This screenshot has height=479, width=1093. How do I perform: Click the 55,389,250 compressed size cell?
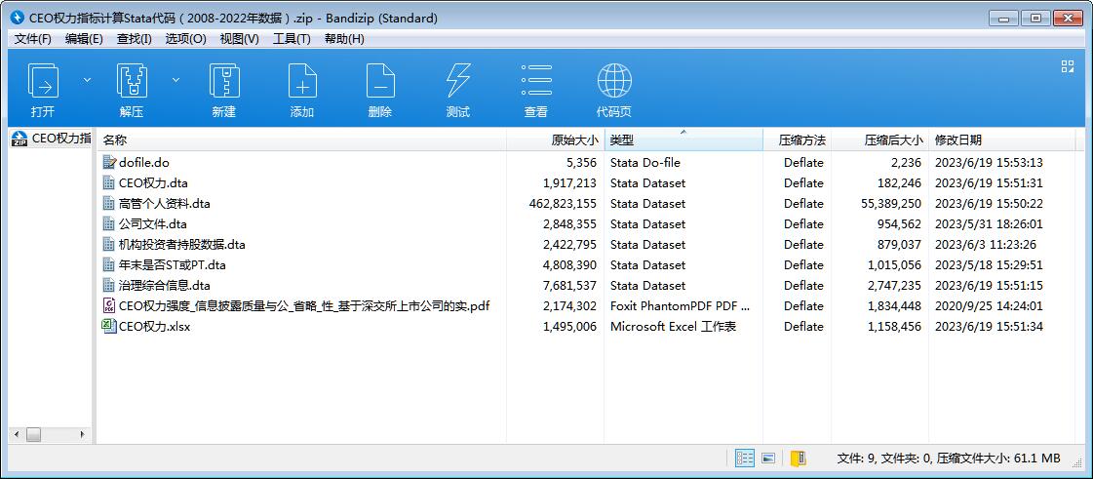(891, 204)
